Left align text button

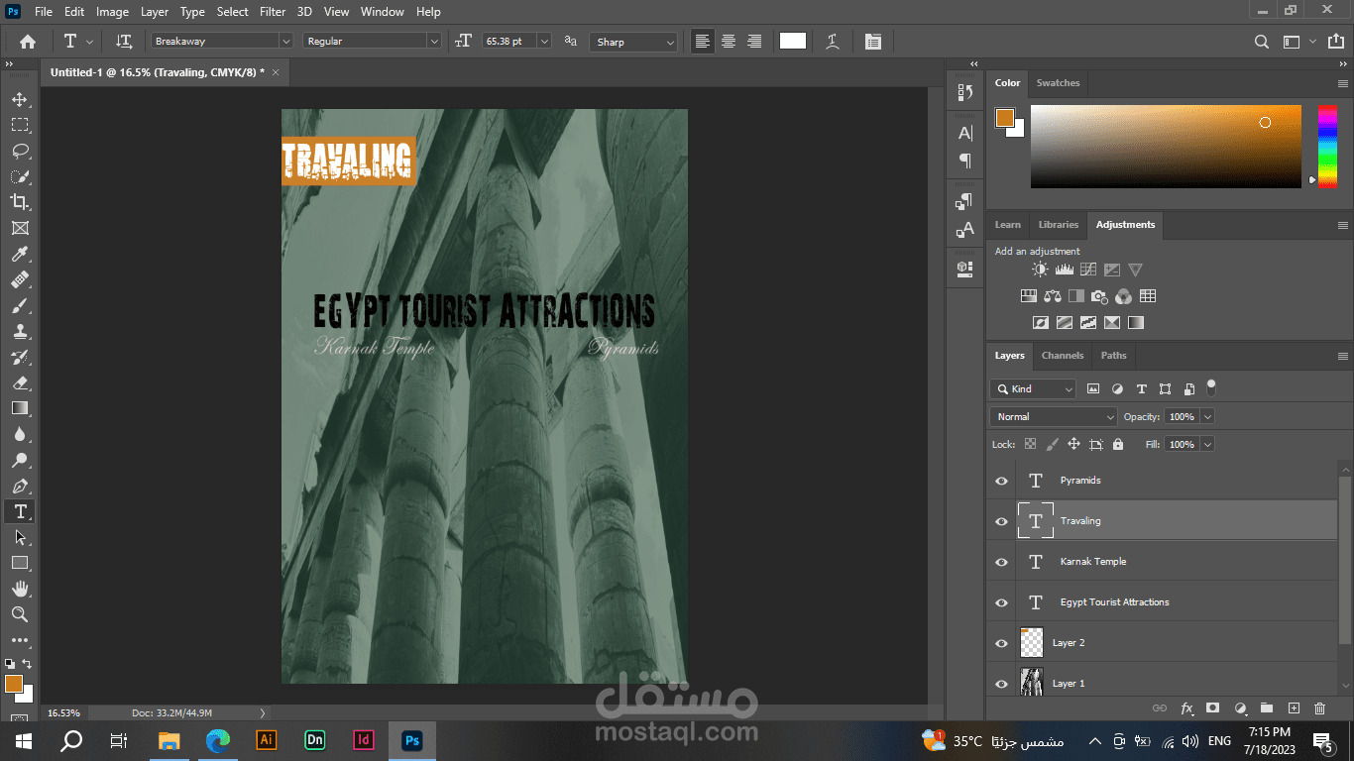coord(703,42)
